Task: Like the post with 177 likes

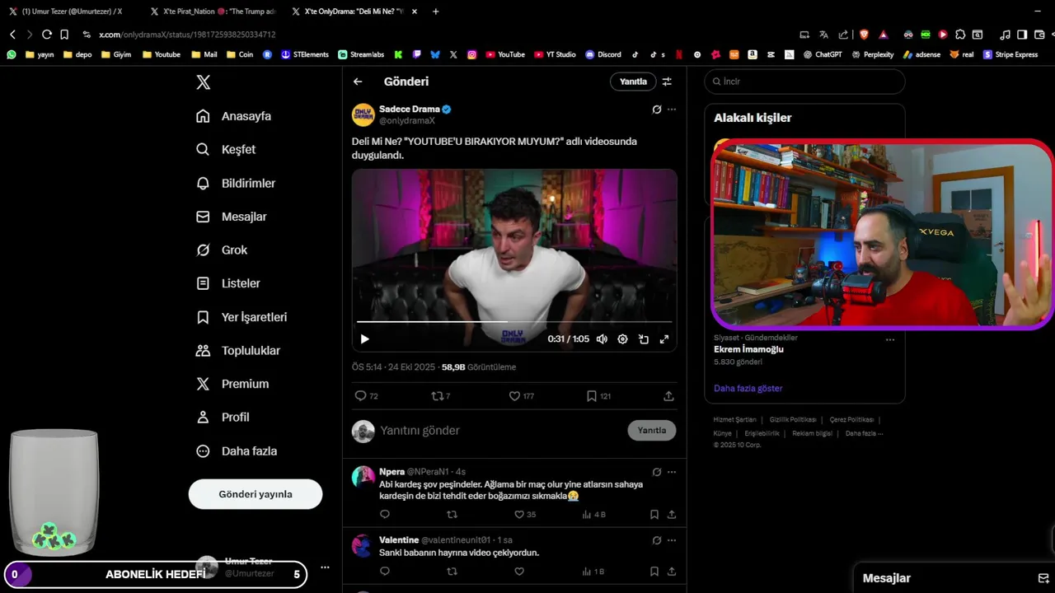Action: click(521, 396)
